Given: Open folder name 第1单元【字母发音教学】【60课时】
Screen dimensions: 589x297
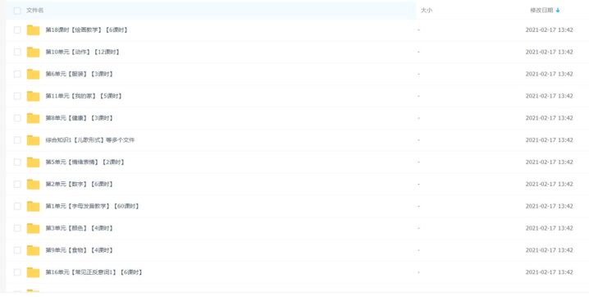Looking at the screenshot, I should click(x=93, y=206).
